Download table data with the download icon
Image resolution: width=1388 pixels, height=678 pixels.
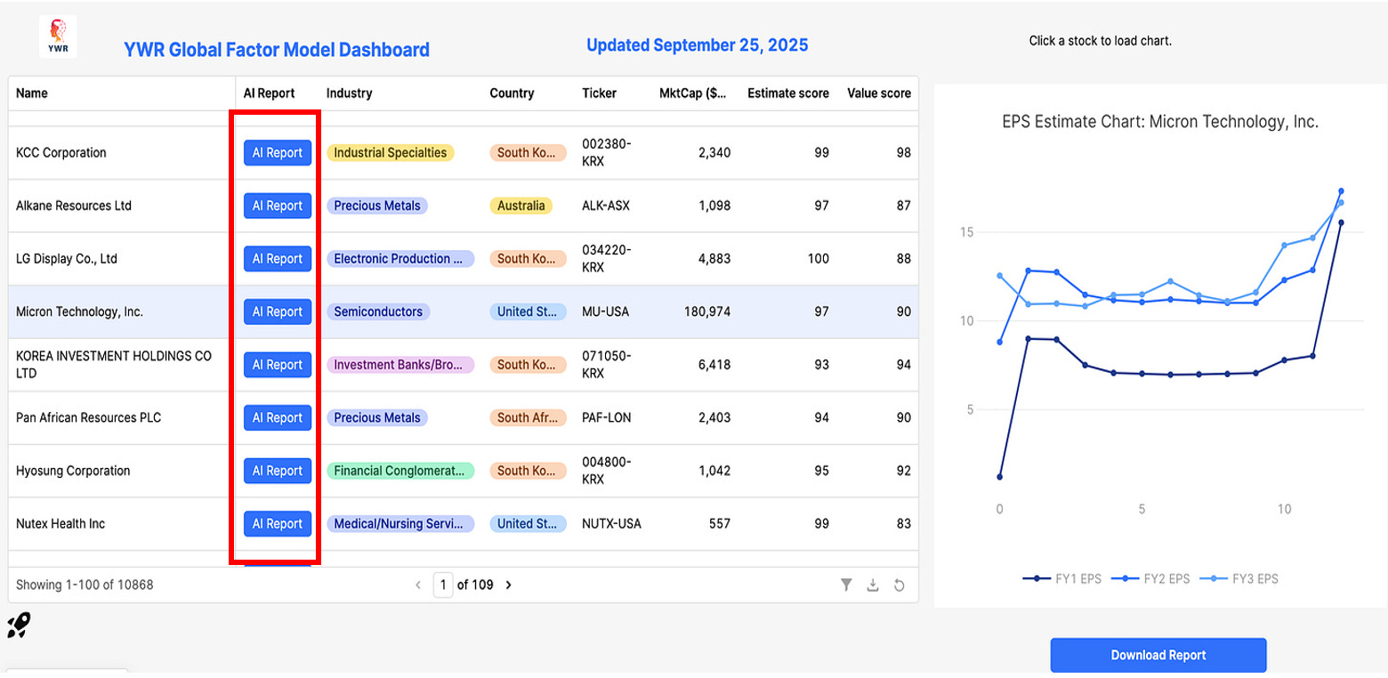tap(873, 585)
